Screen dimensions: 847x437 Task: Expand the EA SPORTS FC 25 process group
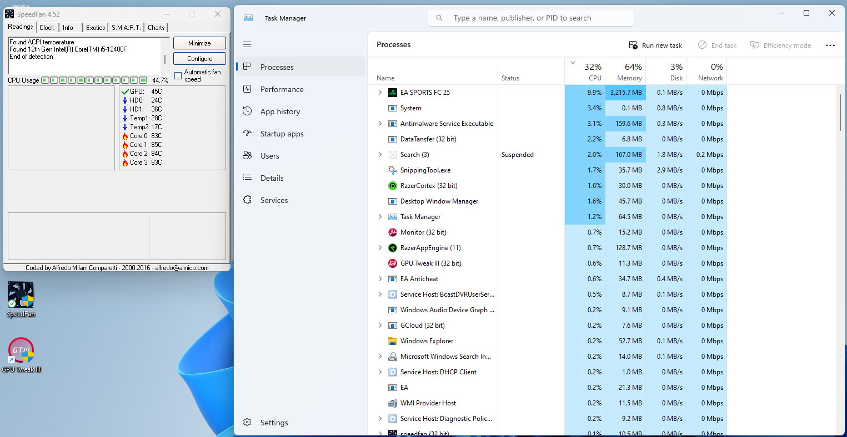coord(380,93)
